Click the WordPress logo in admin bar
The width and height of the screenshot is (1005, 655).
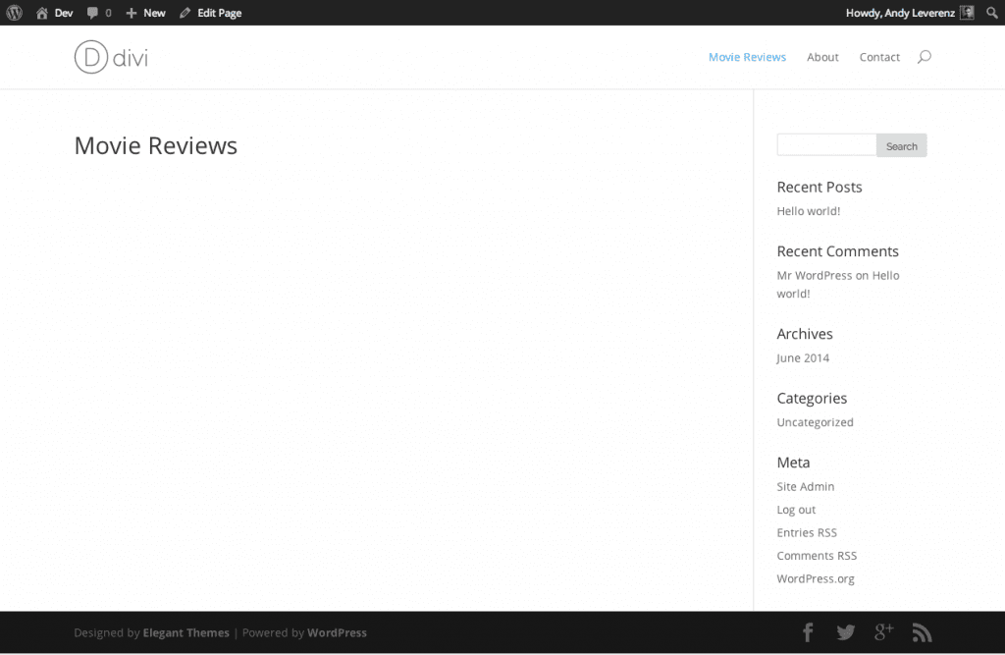point(15,13)
